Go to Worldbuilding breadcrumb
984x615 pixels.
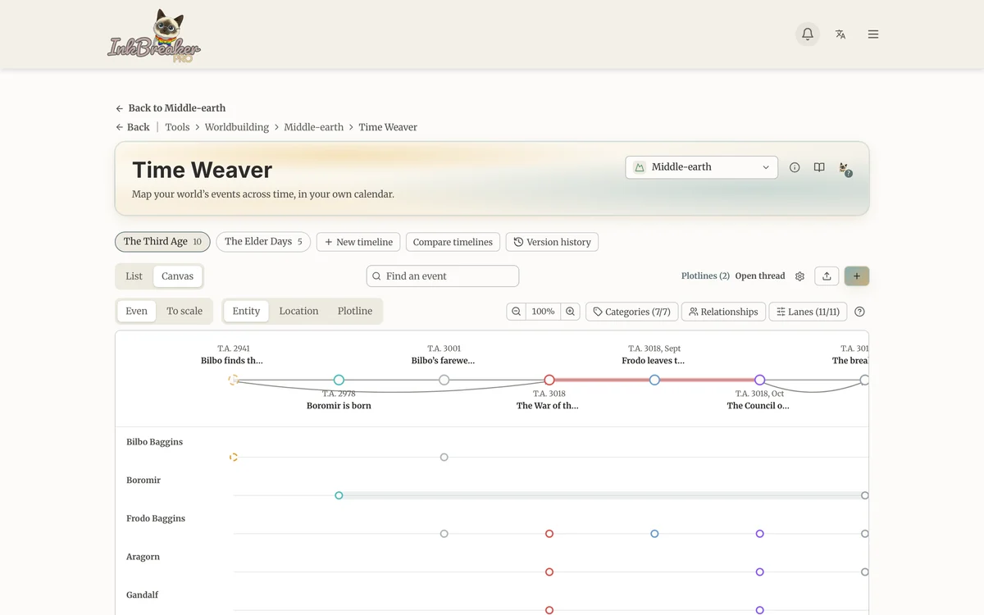click(237, 127)
